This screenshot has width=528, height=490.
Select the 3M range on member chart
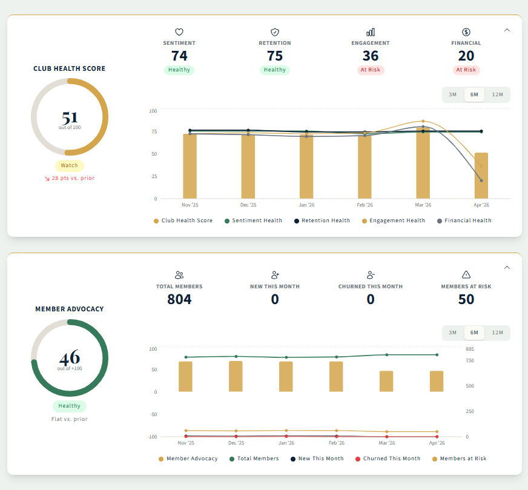pyautogui.click(x=452, y=333)
